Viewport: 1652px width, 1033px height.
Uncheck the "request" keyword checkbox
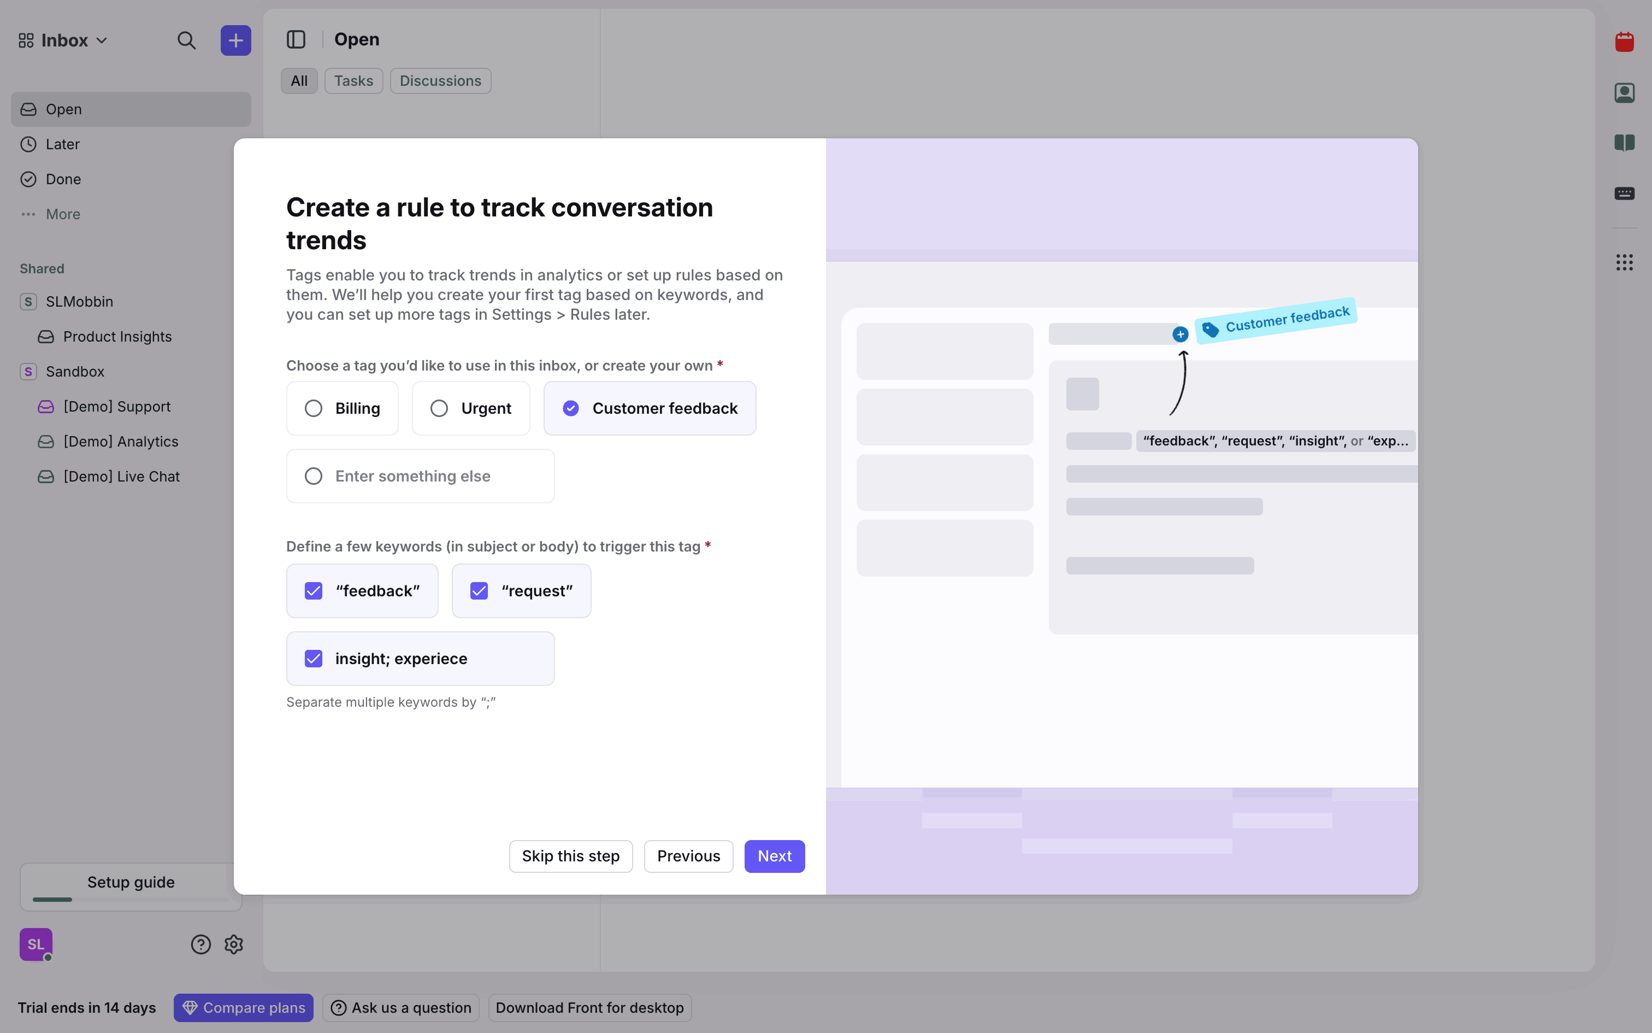(x=479, y=591)
